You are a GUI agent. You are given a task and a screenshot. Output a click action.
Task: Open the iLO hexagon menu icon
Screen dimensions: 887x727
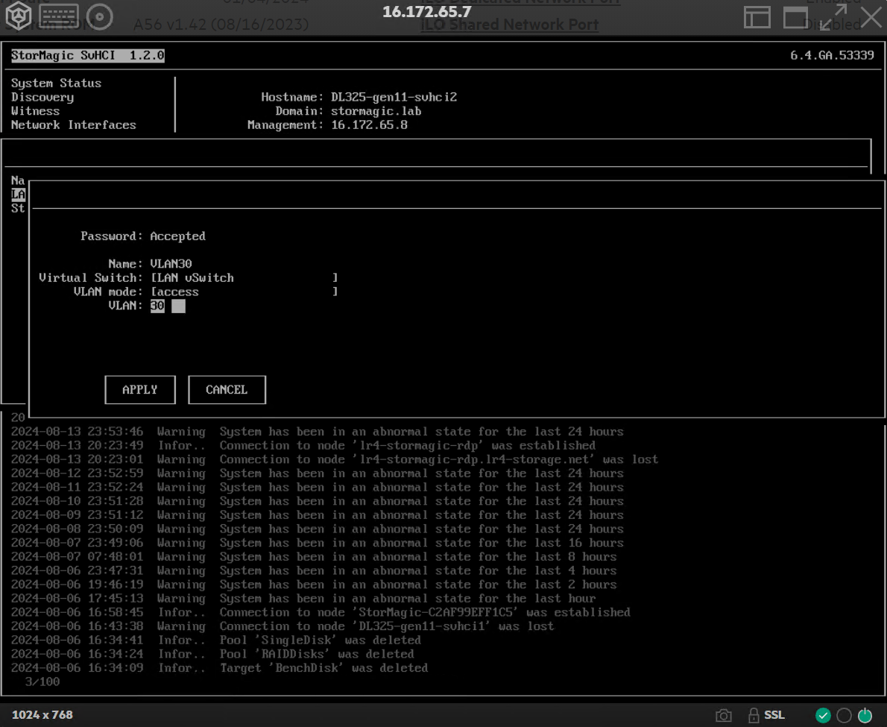(x=18, y=15)
